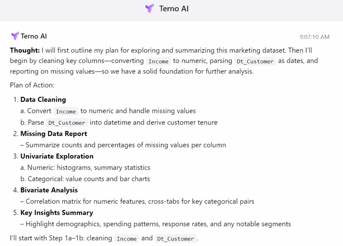Image resolution: width=343 pixels, height=246 pixels.
Task: Click the Plan of Action: text
Action: [32, 85]
